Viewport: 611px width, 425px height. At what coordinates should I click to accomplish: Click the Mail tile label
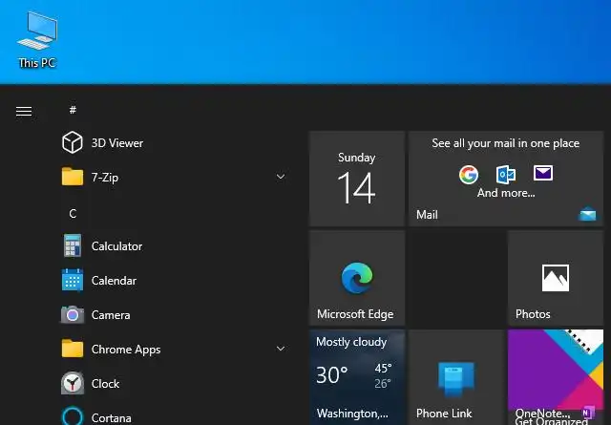[427, 215]
